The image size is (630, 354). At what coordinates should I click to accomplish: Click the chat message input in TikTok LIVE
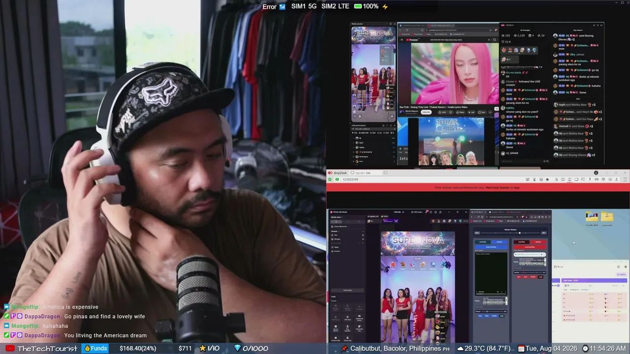[524, 160]
